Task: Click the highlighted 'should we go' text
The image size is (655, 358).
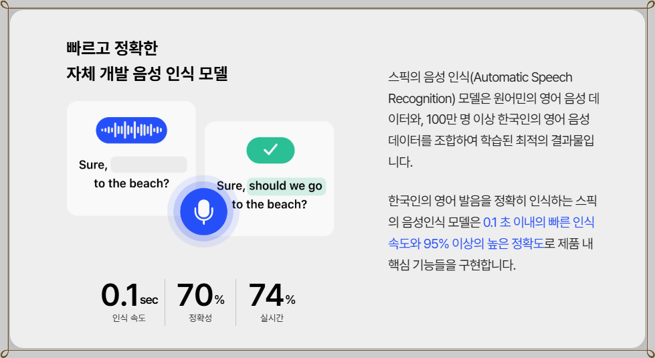Action: pyautogui.click(x=286, y=186)
